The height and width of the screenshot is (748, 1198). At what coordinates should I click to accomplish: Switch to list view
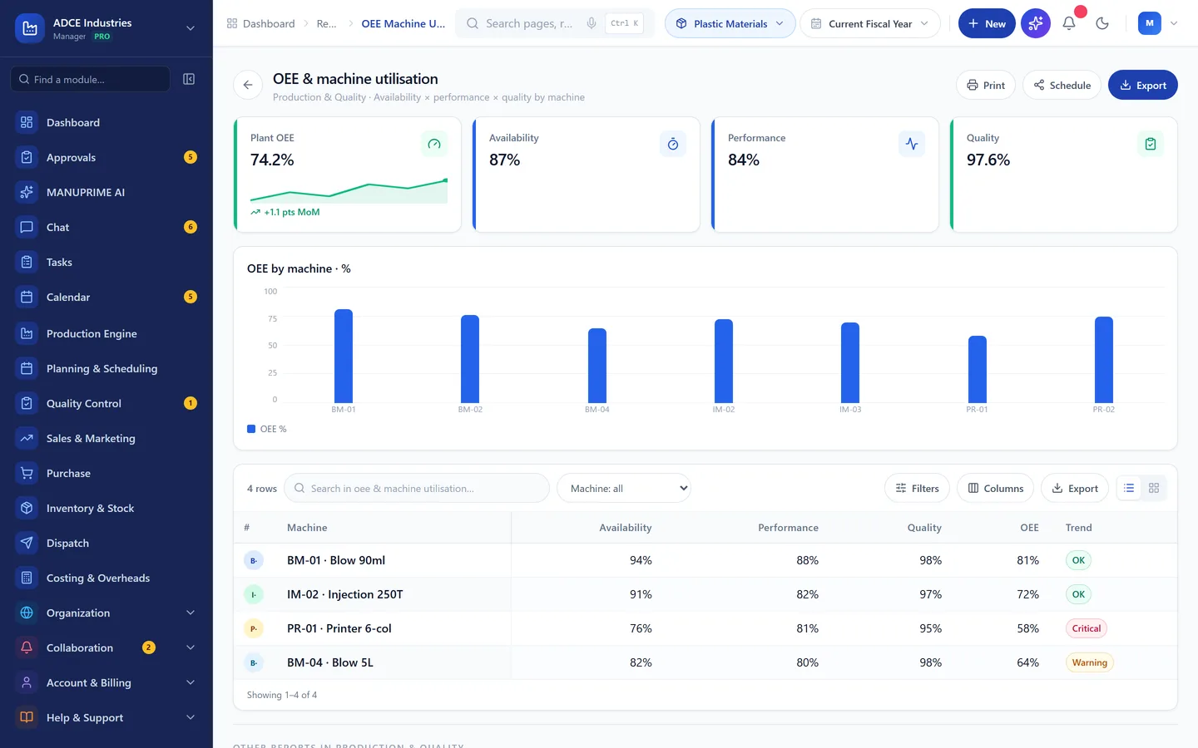1129,488
